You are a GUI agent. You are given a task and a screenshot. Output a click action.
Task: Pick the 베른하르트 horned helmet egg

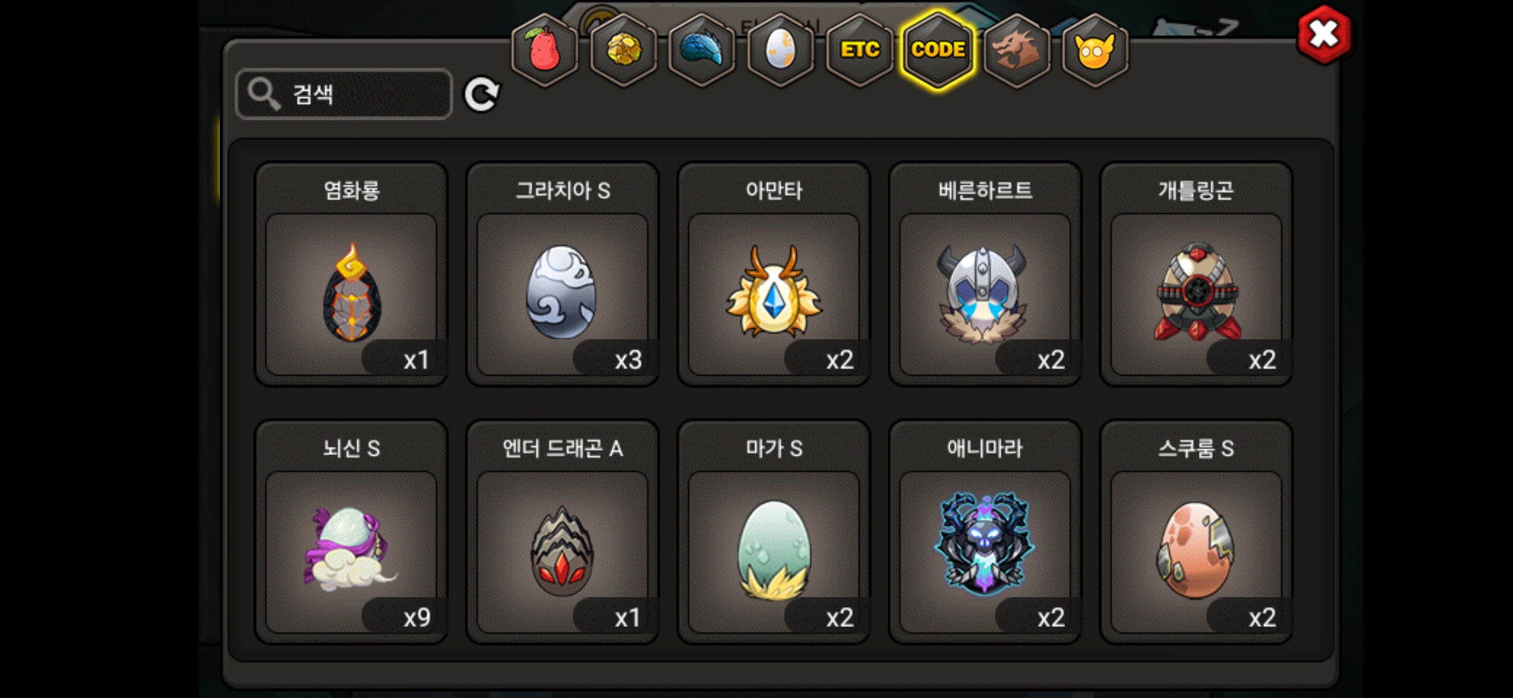click(985, 274)
